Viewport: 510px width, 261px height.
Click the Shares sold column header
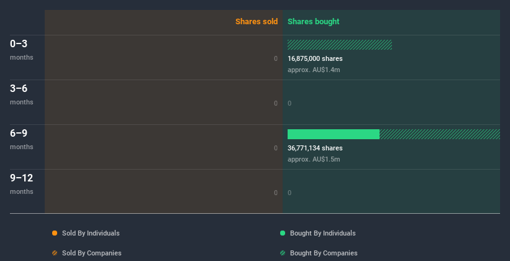pos(257,22)
